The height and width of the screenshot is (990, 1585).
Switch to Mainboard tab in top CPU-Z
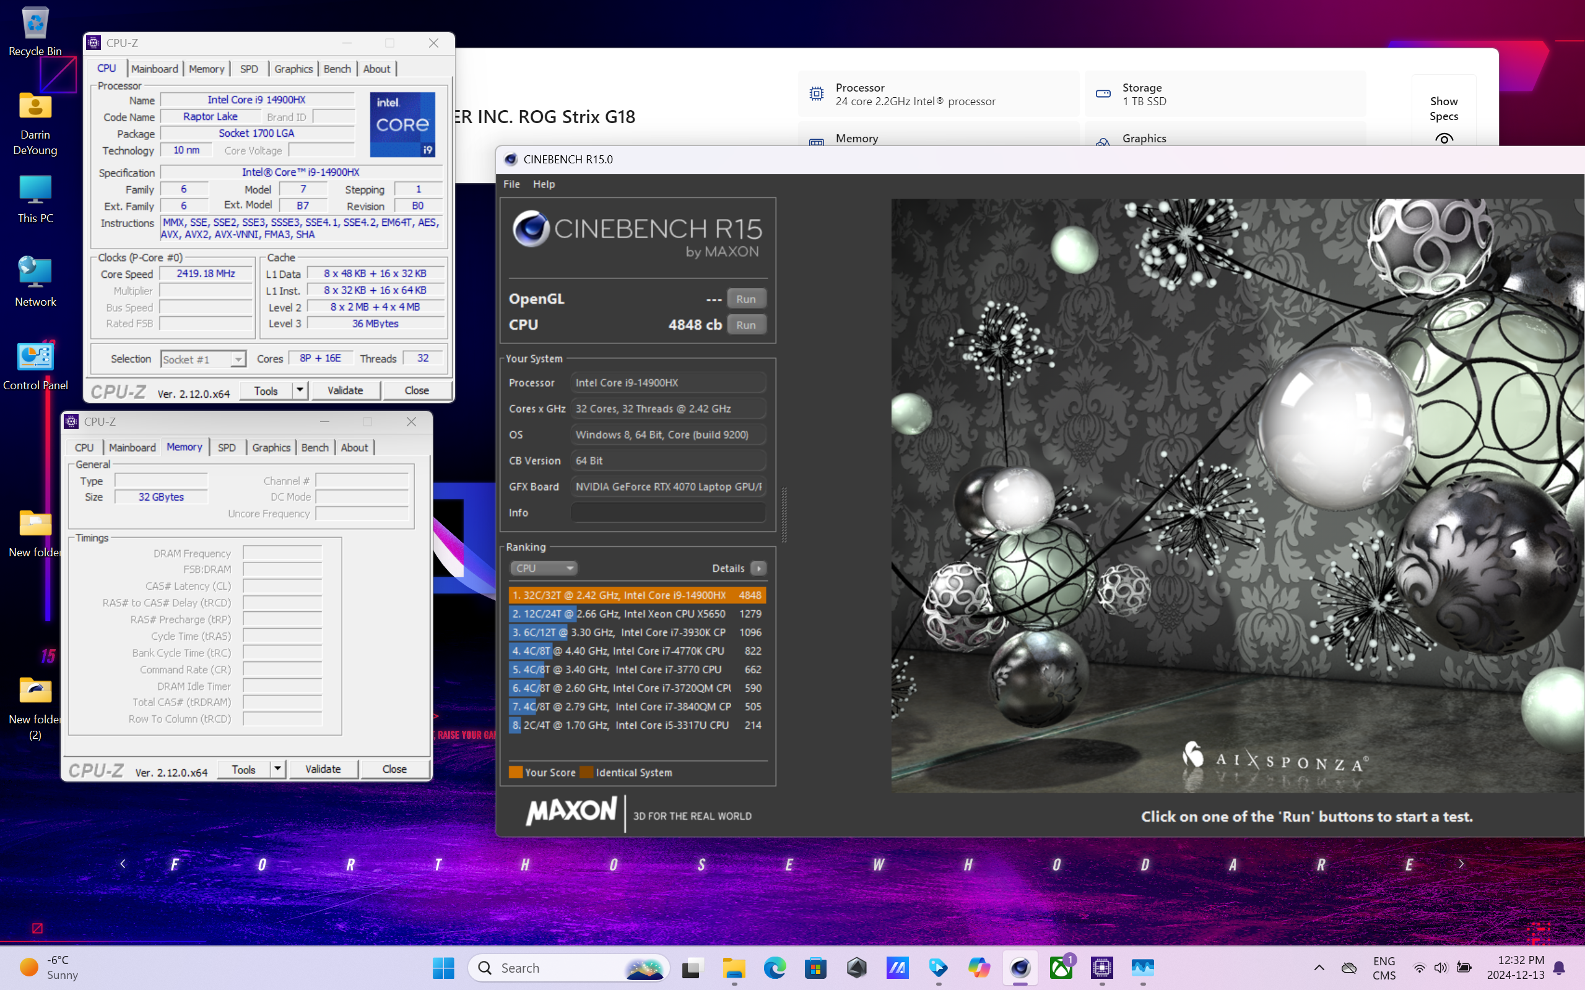click(x=155, y=69)
